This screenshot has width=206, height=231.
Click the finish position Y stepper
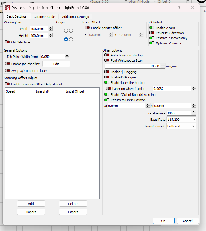(194, 105)
